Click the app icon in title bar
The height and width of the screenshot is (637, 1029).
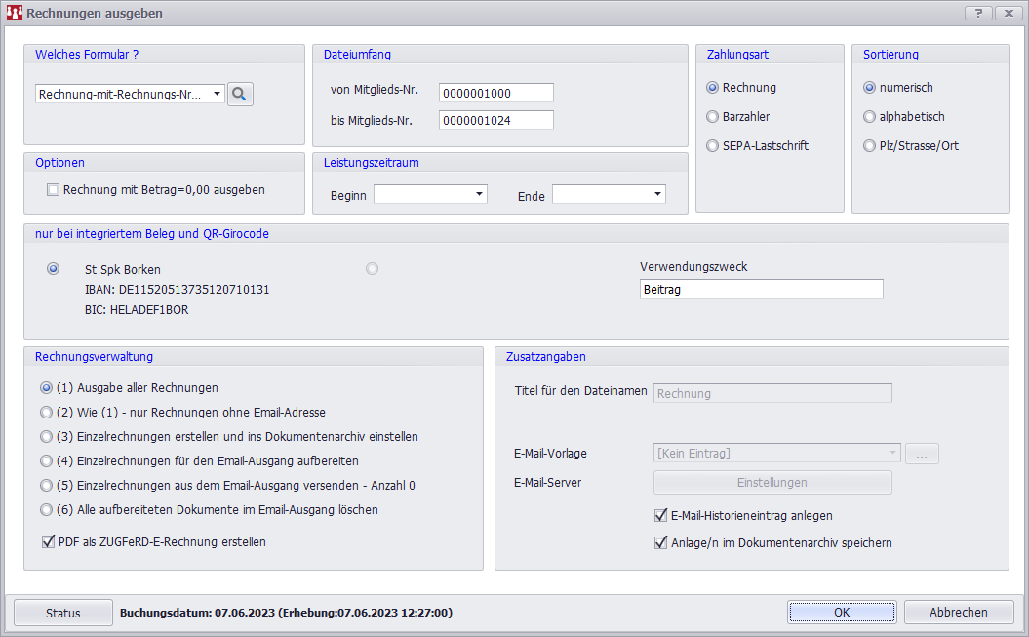[14, 14]
